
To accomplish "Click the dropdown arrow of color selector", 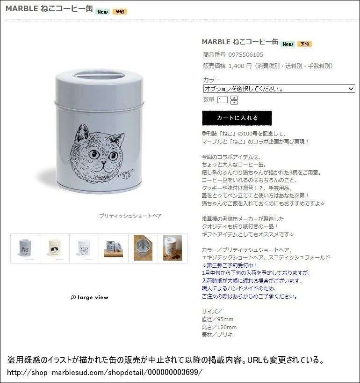I will (351, 89).
